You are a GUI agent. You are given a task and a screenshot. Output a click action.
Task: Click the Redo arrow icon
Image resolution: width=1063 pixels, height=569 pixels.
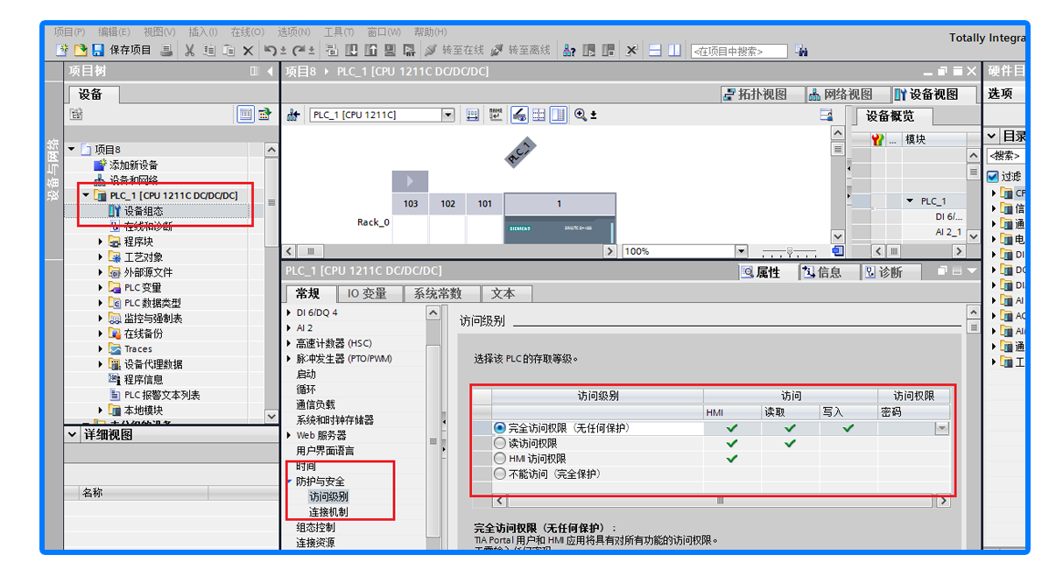click(x=299, y=50)
